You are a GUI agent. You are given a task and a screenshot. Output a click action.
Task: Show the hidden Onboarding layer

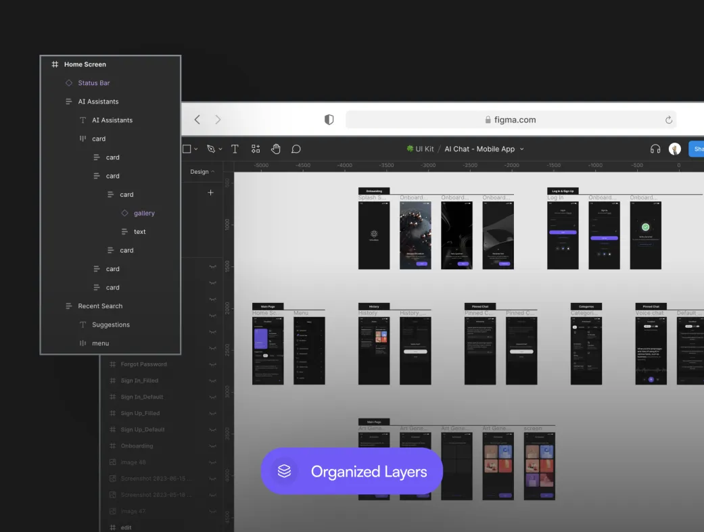click(213, 446)
